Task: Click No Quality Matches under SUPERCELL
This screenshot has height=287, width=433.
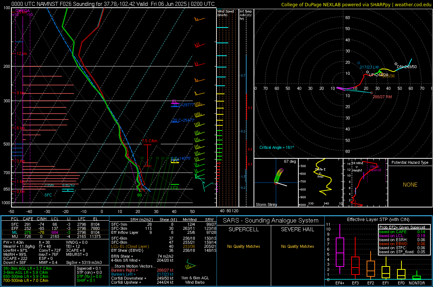Action: pos(244,246)
